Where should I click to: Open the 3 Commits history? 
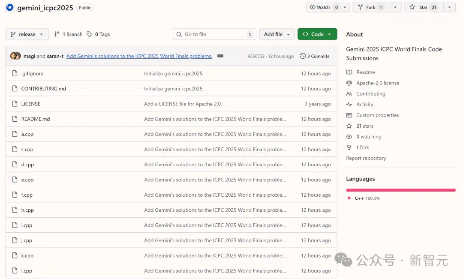(315, 56)
